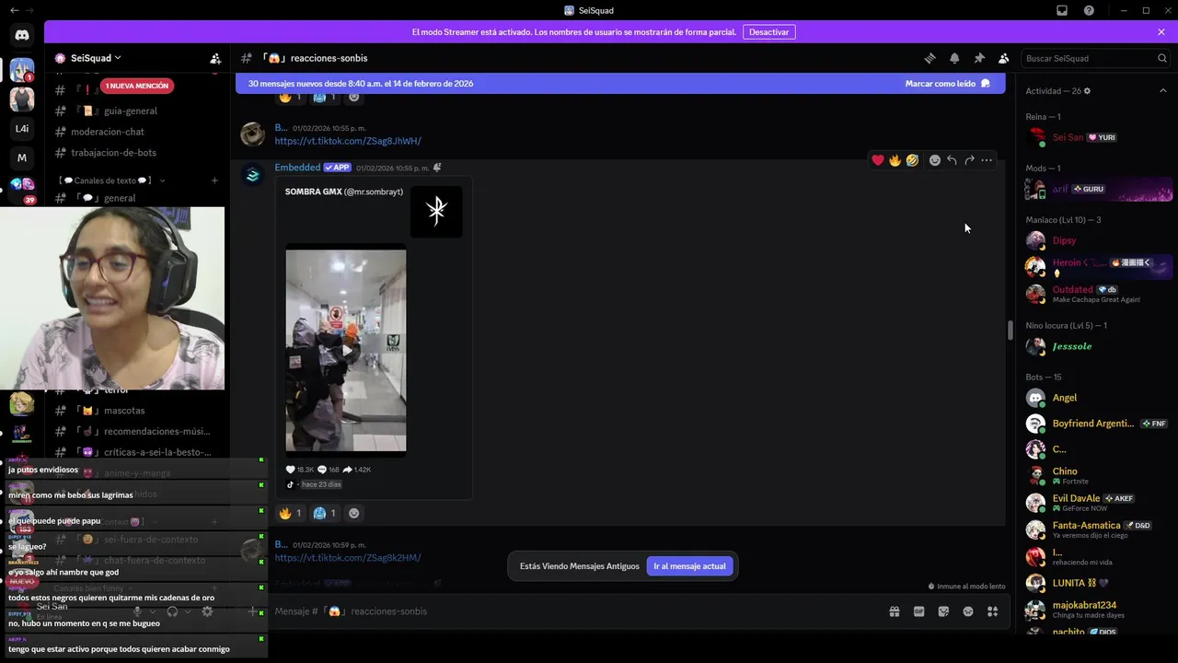This screenshot has height=663, width=1178.
Task: Open Discord help icon in title bar
Action: (x=1089, y=10)
